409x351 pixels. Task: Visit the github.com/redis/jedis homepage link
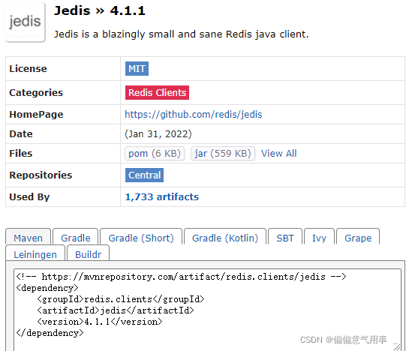pyautogui.click(x=194, y=115)
